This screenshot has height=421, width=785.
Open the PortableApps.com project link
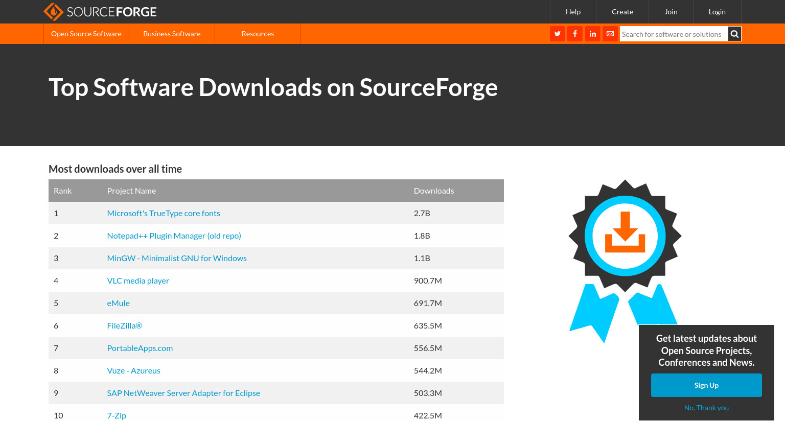coord(140,348)
